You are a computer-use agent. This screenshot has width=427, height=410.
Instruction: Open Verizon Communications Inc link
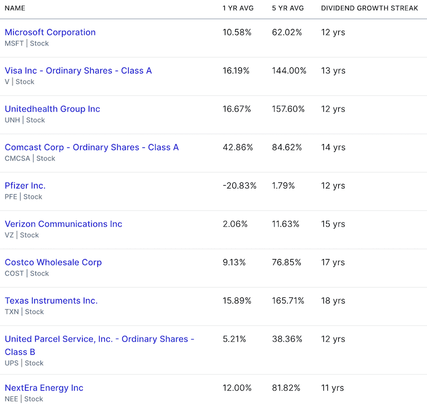coord(63,224)
